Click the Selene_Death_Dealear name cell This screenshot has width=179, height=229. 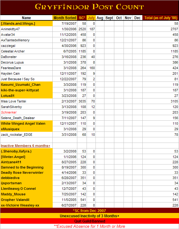(26, 118)
